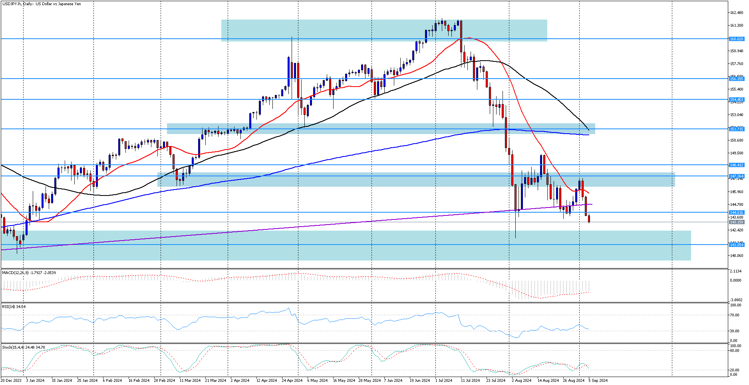
Task: Click the 20 Dec 2023 date label
Action: point(11,381)
